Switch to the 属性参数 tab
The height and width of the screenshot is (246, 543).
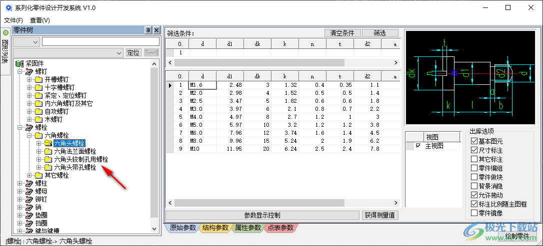(x=248, y=228)
